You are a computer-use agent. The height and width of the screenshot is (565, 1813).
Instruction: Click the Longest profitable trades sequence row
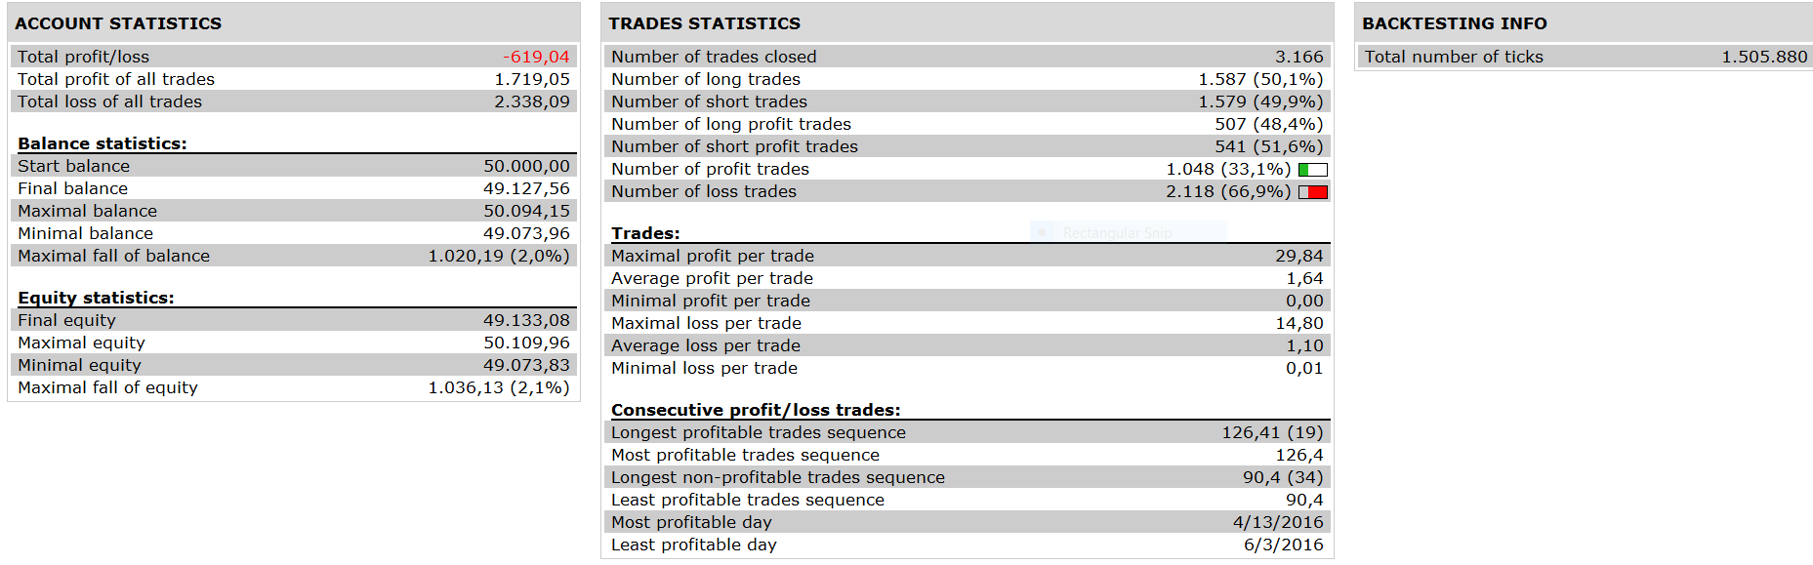tap(968, 432)
